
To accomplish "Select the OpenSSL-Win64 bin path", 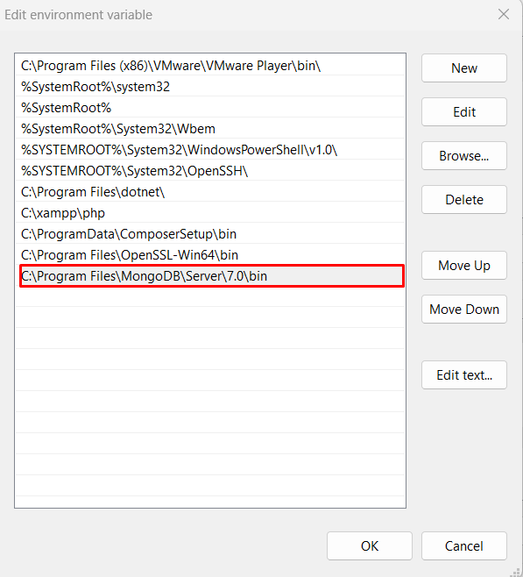I will (210, 254).
